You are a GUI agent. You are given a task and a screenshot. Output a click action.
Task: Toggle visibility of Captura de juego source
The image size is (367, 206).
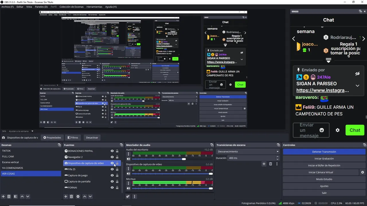[112, 175]
